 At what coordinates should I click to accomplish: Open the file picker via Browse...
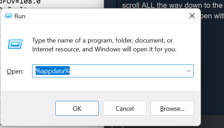pyautogui.click(x=172, y=108)
